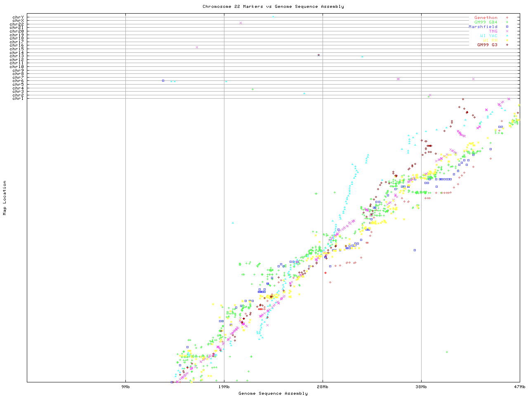Screen dimensions: 528x396
Task: Select the Marshfield legend label
Action: point(483,27)
